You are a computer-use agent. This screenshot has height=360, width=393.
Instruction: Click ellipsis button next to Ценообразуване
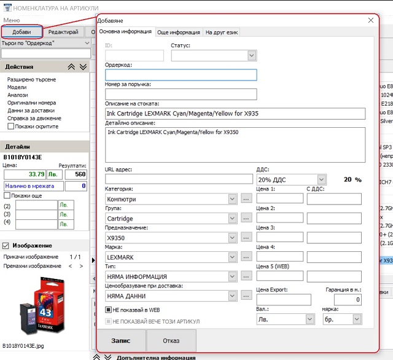coord(246,295)
